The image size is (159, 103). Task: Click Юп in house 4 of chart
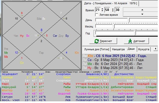click(x=77, y=53)
